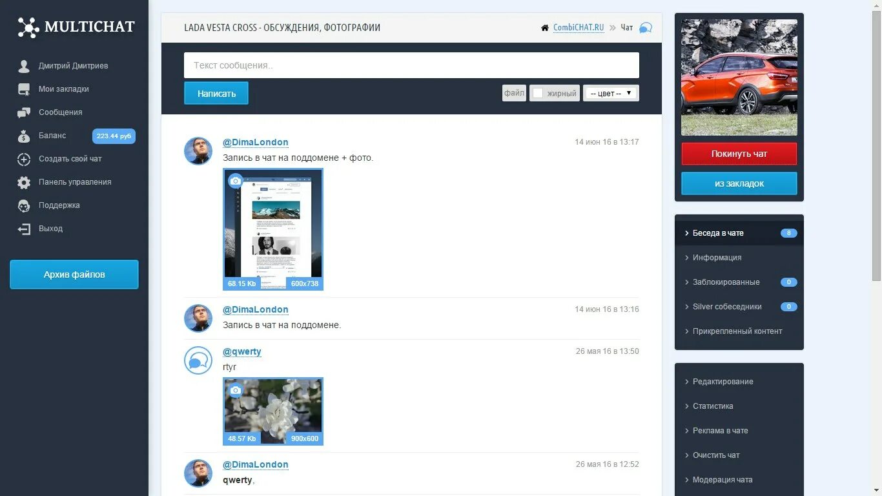This screenshot has height=496, width=882.
Task: Open @DimaLondon link on the 12:52 message
Action: coord(256,464)
